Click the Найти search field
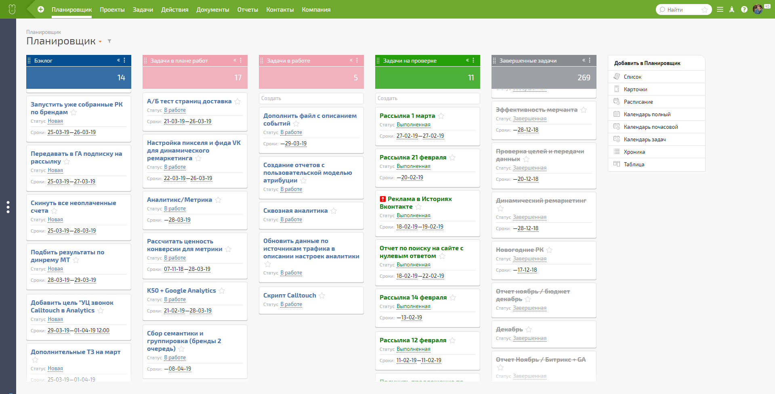775x394 pixels. click(x=683, y=10)
